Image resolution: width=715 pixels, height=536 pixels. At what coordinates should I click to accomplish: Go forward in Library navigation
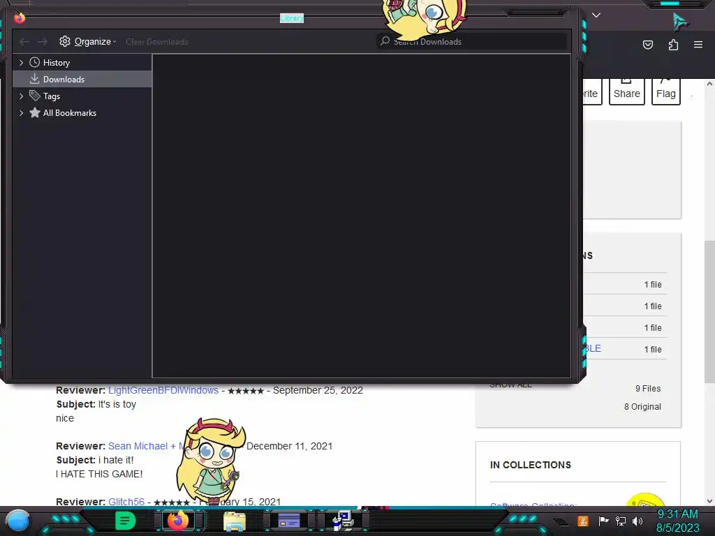pyautogui.click(x=43, y=41)
